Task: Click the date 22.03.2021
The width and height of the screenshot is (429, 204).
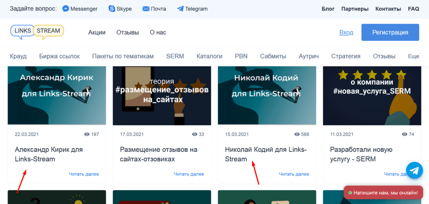Action: tap(26, 134)
